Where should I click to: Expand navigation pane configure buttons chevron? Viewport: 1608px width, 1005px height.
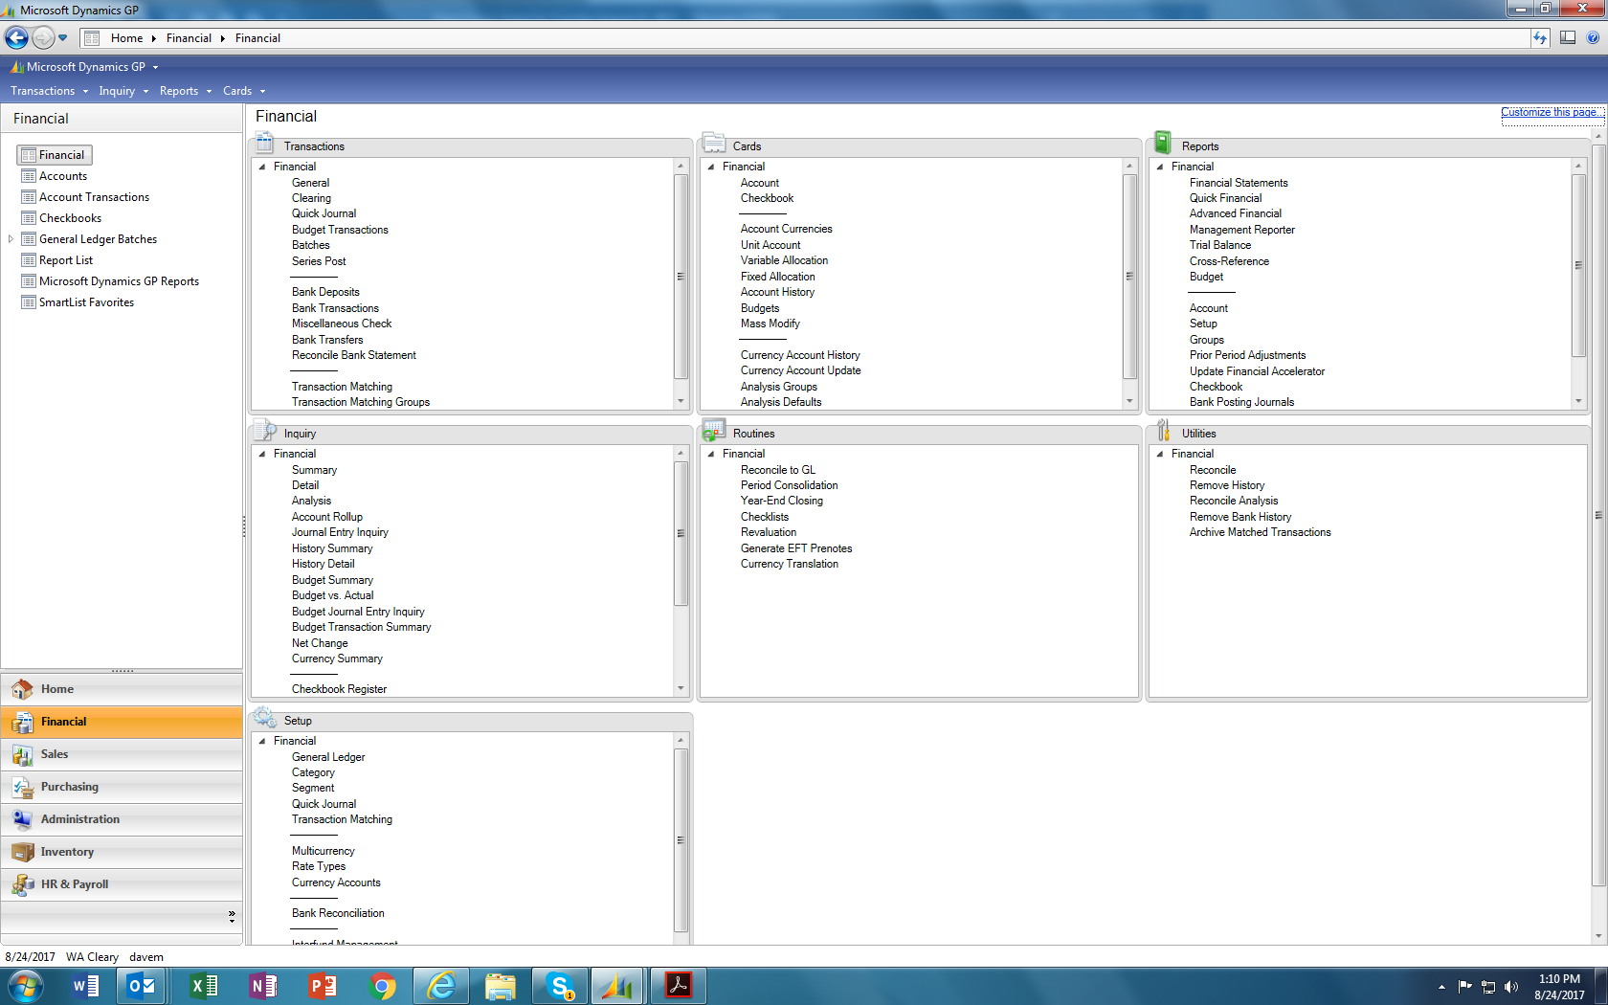coord(232,916)
